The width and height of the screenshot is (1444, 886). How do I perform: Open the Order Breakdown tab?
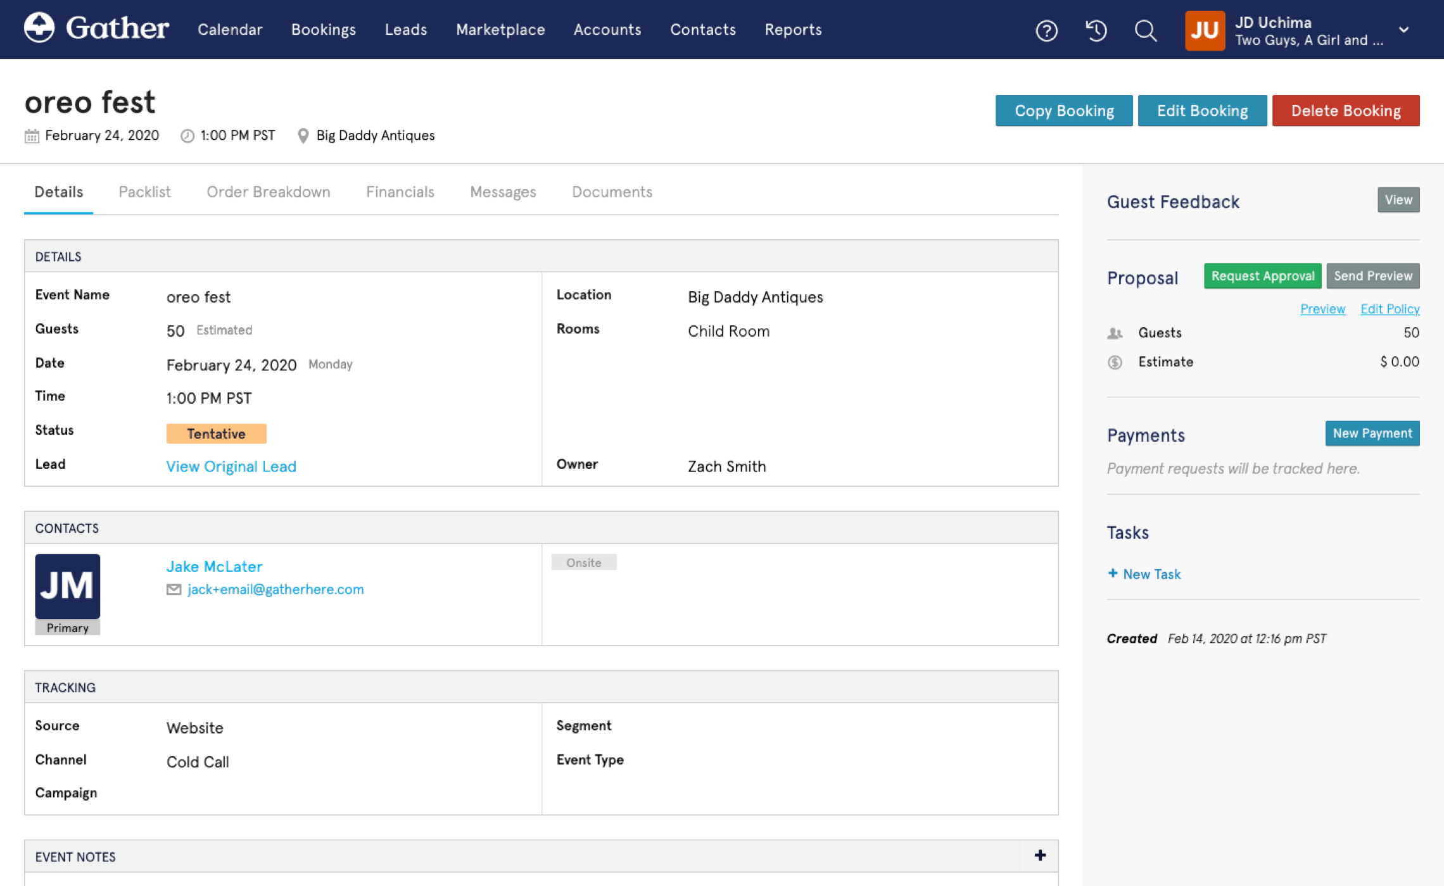click(268, 192)
